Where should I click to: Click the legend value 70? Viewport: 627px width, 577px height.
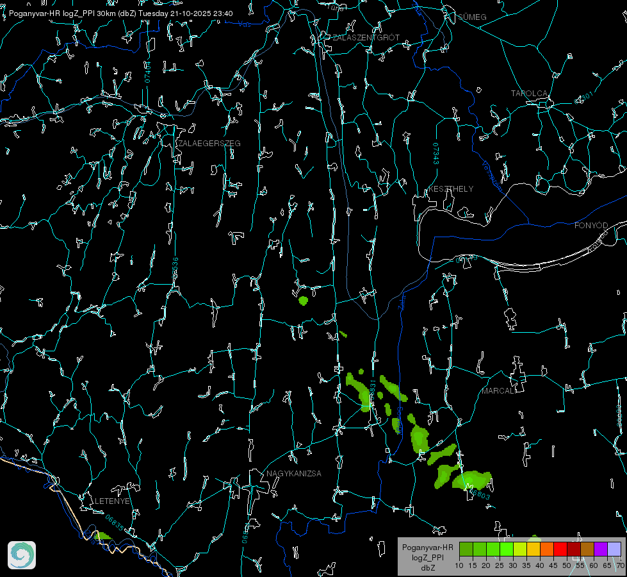621,566
